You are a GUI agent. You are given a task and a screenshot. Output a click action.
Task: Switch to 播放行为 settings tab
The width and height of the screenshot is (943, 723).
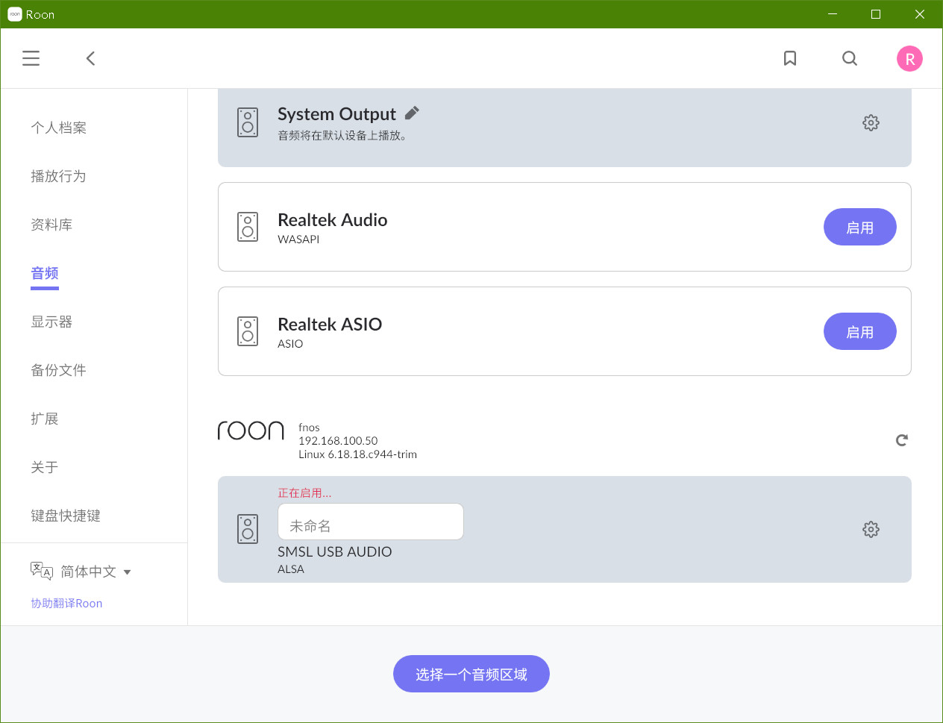click(58, 176)
